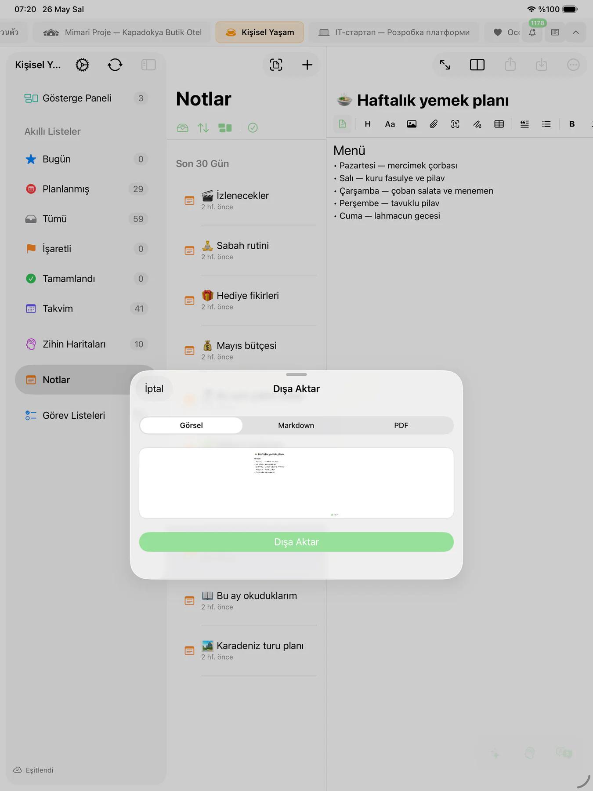Open Zihin Haritaları in sidebar
Screen dimensions: 593x791
(x=86, y=344)
